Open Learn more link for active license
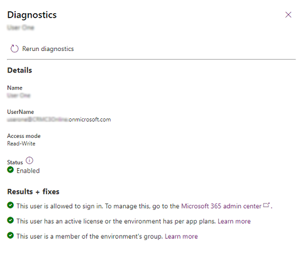Screen dimensions: 303x265 pyautogui.click(x=234, y=221)
